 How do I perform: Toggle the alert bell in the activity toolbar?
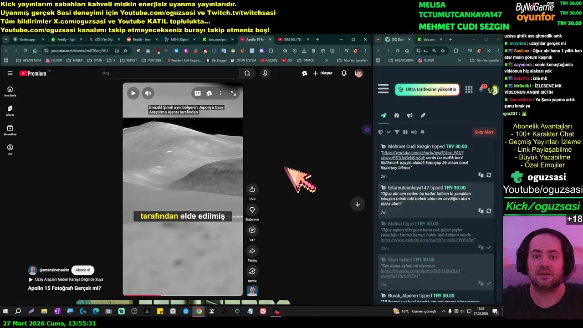(x=422, y=132)
